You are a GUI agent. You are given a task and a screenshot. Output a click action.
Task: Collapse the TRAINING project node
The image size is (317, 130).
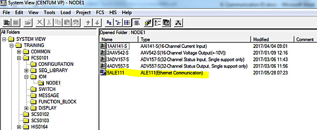(x=12, y=45)
